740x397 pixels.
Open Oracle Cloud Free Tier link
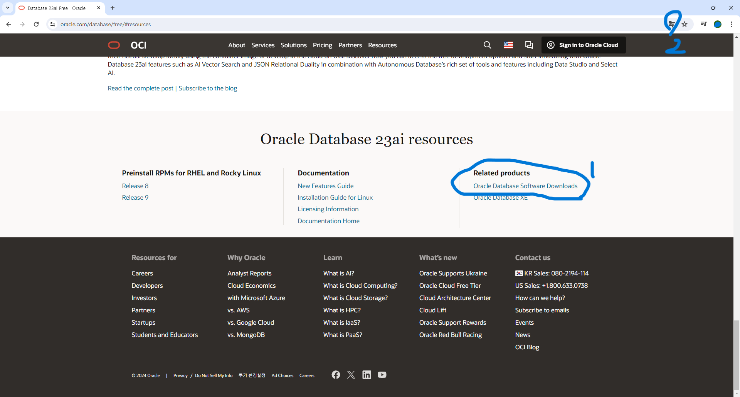coord(450,285)
